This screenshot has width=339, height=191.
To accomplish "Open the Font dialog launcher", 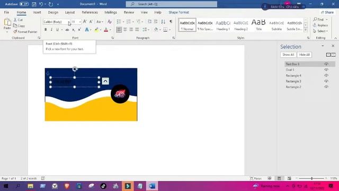I will (112, 38).
